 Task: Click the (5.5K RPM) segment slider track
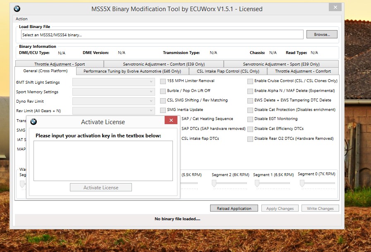pyautogui.click(x=189, y=183)
